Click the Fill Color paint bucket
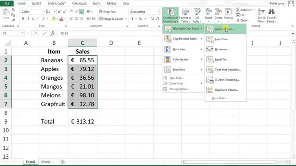The width and height of the screenshot is (296, 166). tap(54, 18)
